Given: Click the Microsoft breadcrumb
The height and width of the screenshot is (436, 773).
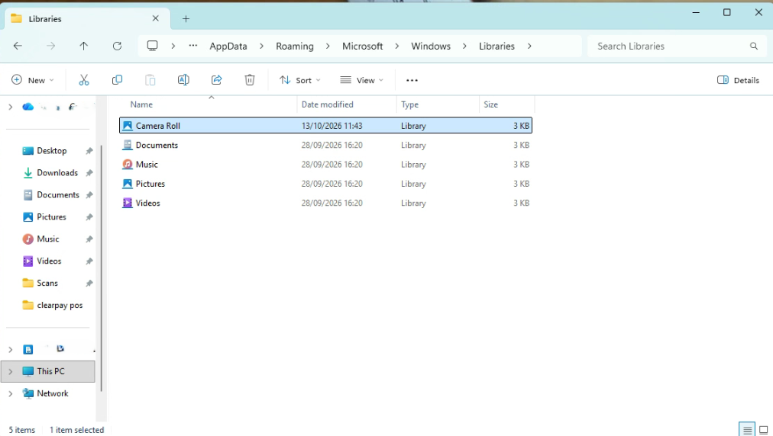Looking at the screenshot, I should pos(362,46).
